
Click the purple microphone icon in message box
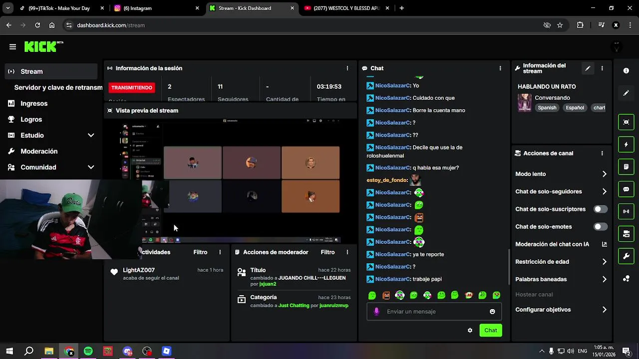(376, 312)
